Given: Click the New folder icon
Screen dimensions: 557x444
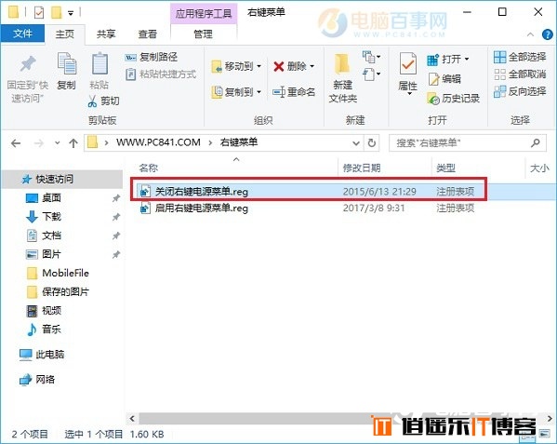Looking at the screenshot, I should tap(342, 65).
